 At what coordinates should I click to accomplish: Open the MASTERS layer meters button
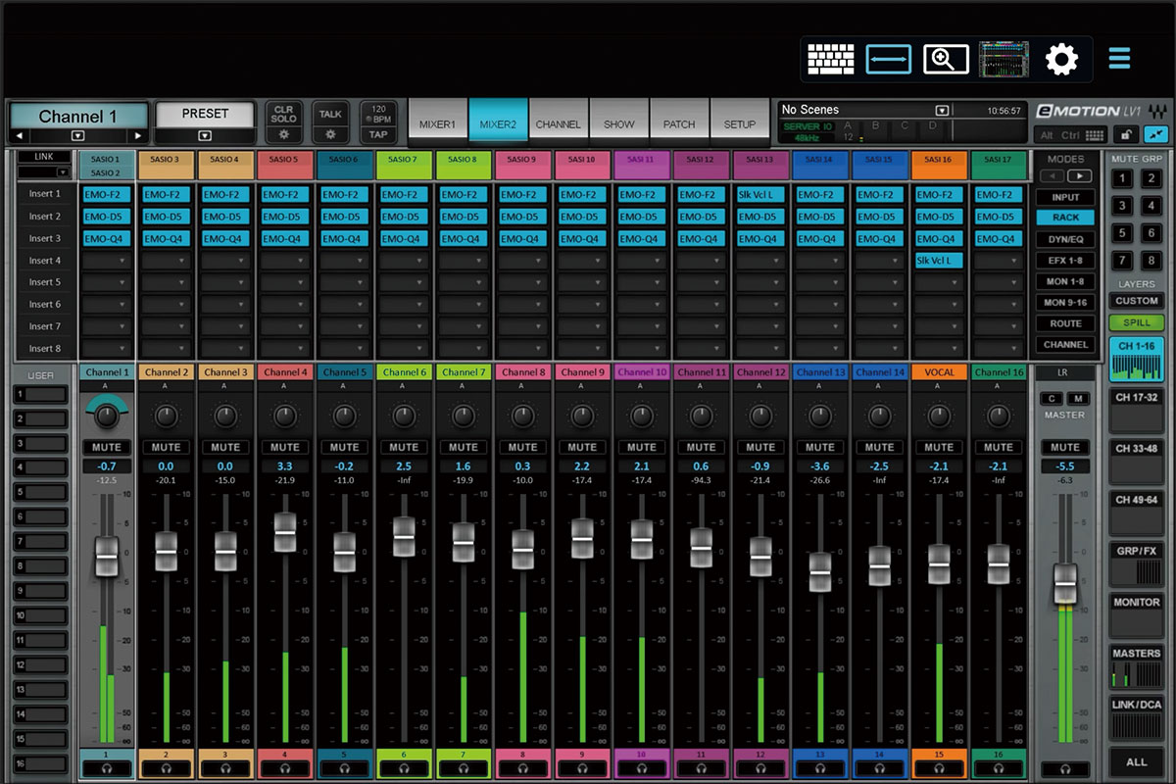(1137, 666)
